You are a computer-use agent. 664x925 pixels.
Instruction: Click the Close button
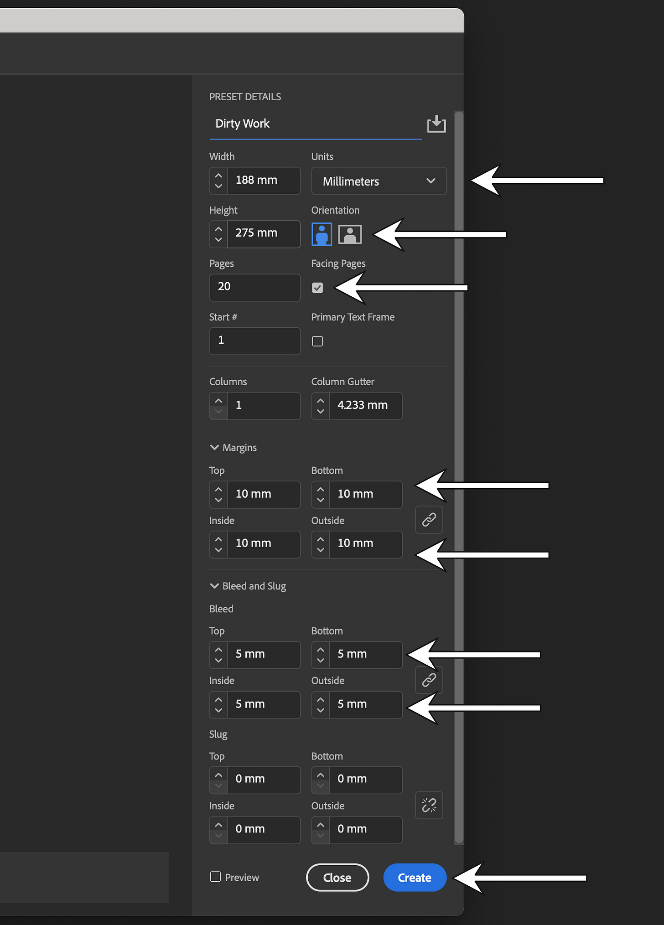(337, 878)
